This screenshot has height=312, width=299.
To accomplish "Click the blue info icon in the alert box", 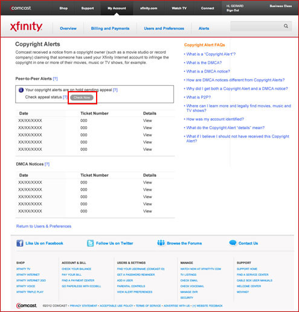I will point(21,90).
